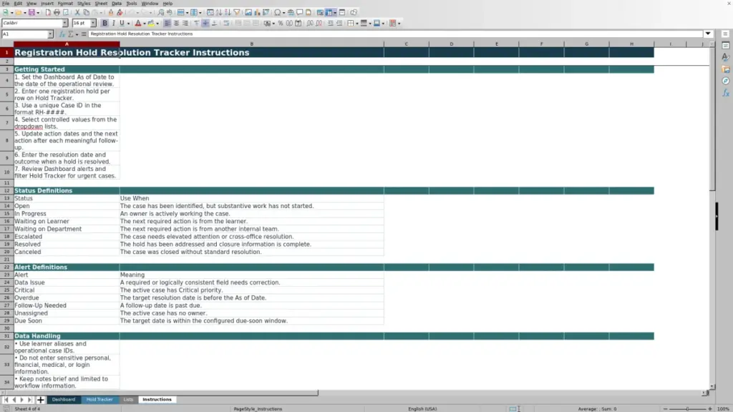
Task: Click the AutoFilter funnel icon
Action: click(236, 13)
